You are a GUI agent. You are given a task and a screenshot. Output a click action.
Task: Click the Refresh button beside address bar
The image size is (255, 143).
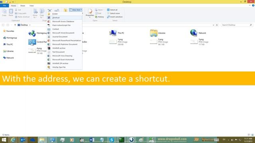point(217,25)
